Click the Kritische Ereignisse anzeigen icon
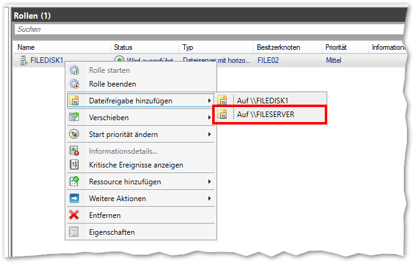This screenshot has height=264, width=415. pyautogui.click(x=75, y=165)
